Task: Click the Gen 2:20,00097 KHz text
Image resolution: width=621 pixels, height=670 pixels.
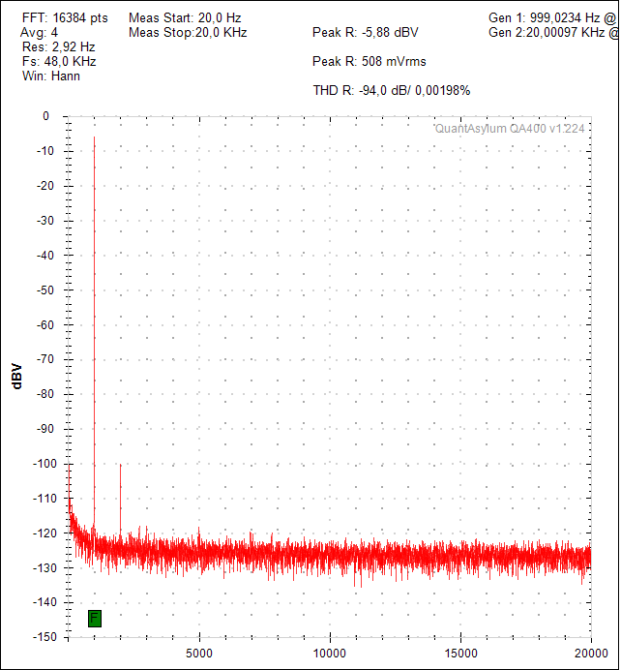Action: click(547, 33)
